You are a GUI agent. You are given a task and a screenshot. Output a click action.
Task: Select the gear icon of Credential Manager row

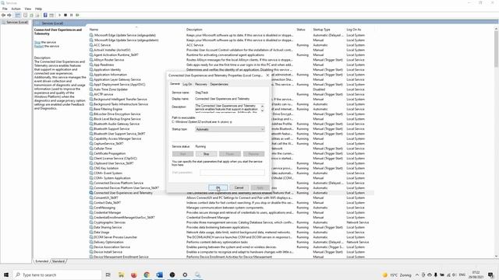[x=91, y=212]
